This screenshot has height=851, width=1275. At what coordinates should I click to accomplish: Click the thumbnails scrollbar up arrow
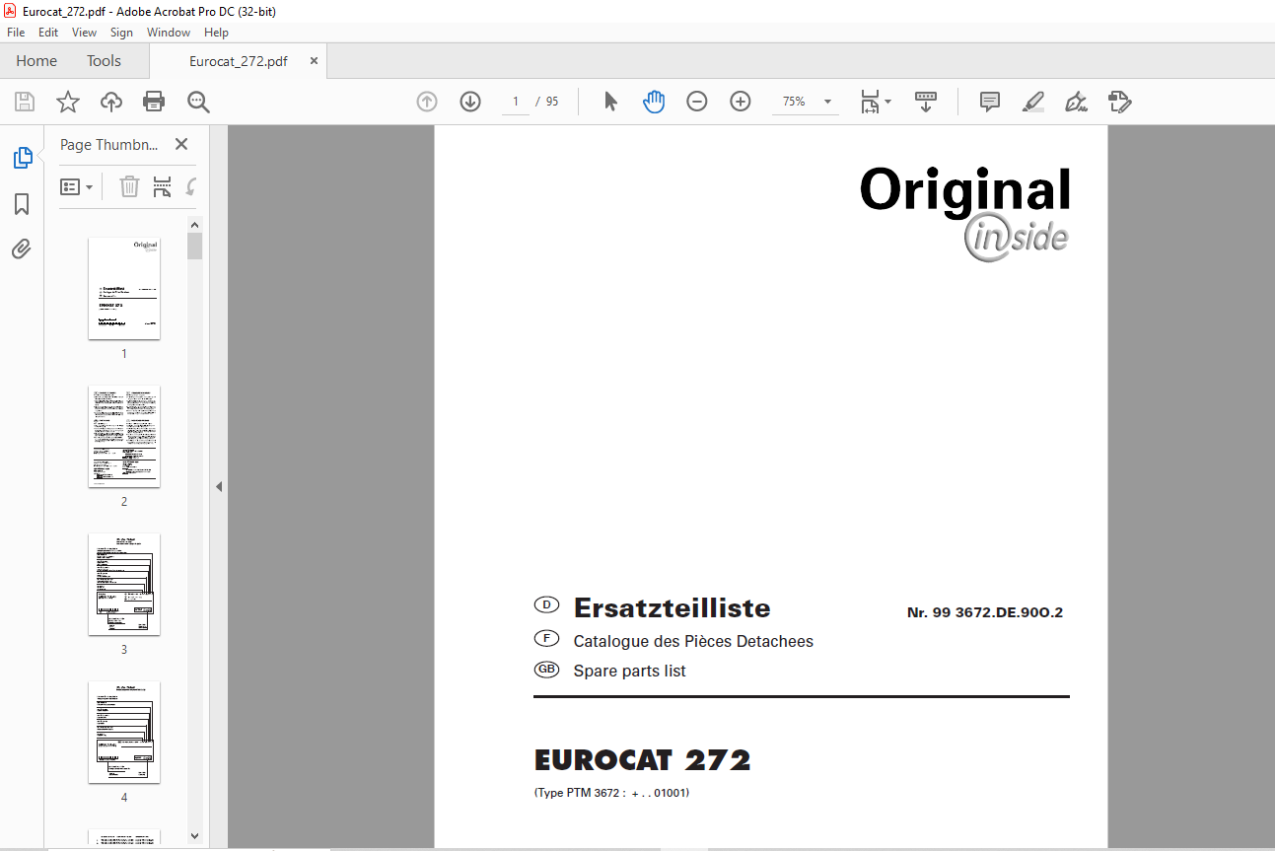click(x=195, y=225)
